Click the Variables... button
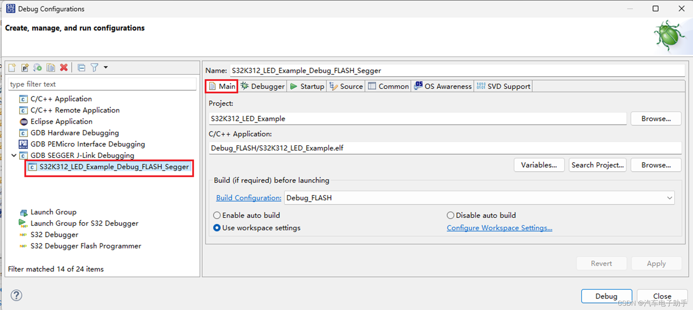The width and height of the screenshot is (693, 310). 539,165
